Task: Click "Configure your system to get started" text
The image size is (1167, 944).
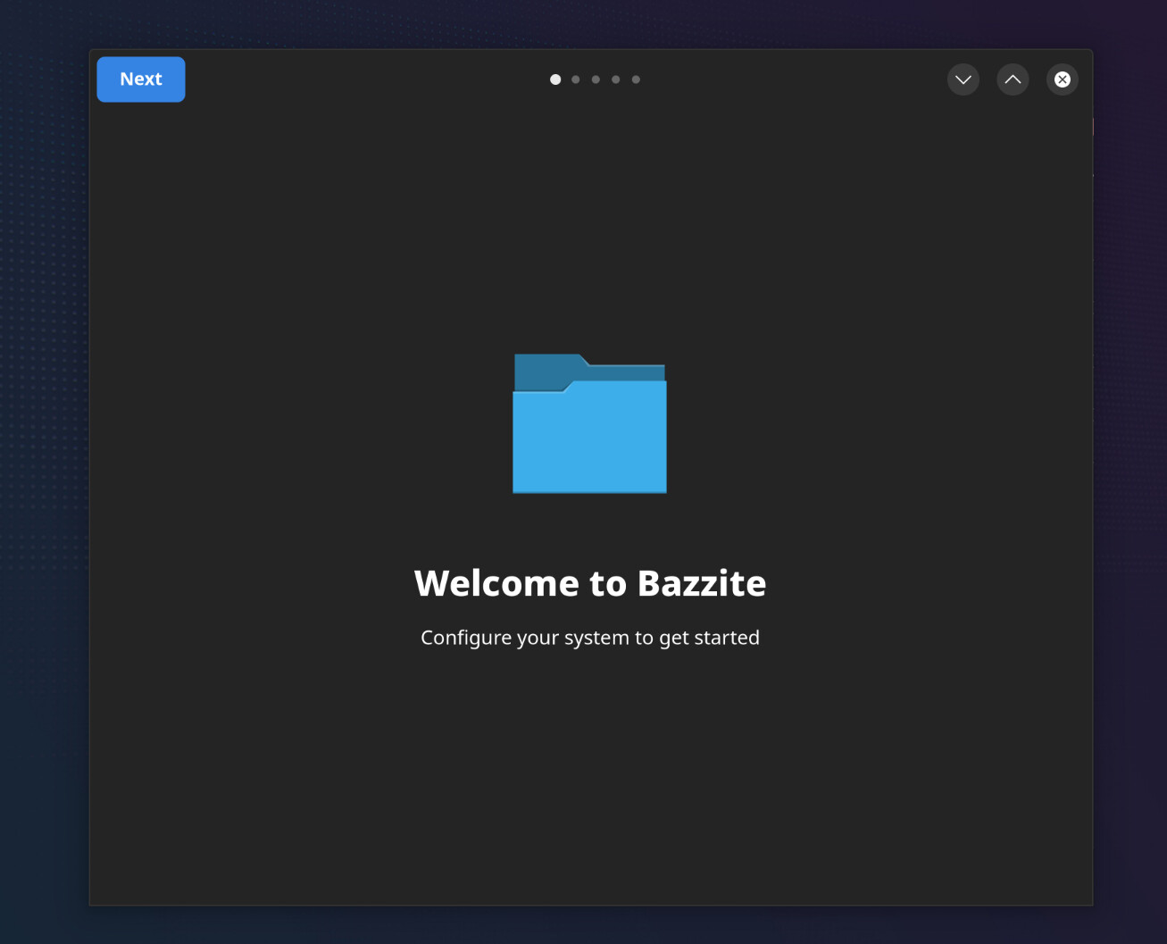Action: [x=590, y=638]
